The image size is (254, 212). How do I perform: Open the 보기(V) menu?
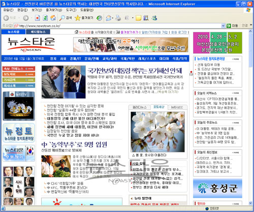[37, 10]
